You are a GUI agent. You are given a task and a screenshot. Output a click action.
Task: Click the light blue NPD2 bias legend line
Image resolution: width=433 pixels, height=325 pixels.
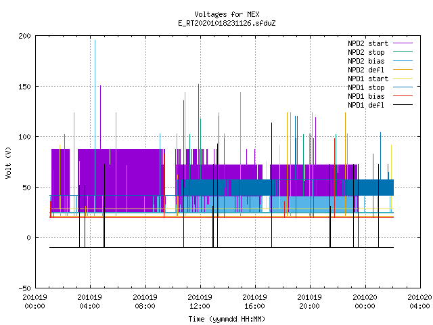click(403, 61)
